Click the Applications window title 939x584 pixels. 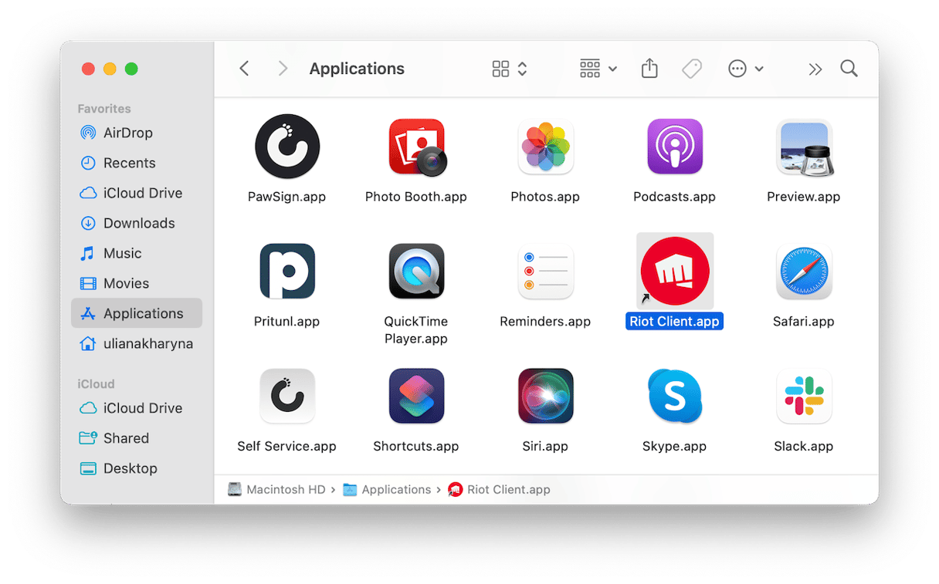click(357, 69)
